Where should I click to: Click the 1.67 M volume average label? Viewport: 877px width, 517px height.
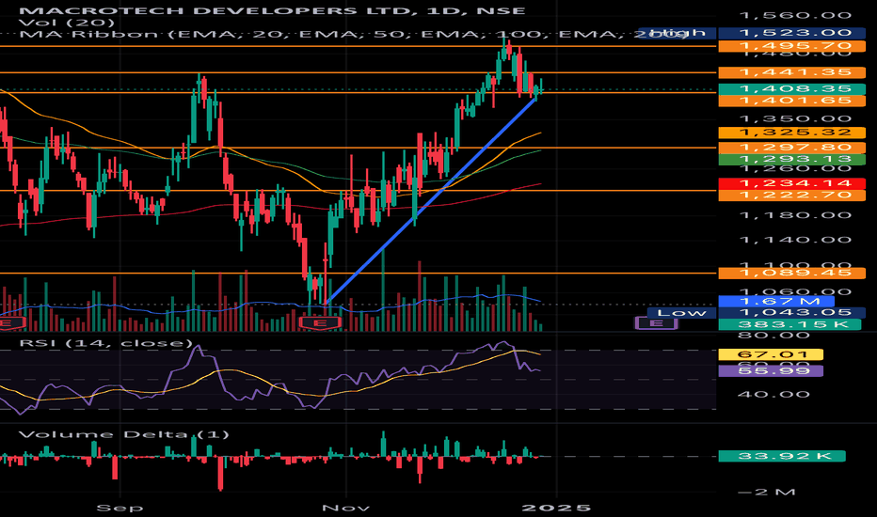coord(776,301)
